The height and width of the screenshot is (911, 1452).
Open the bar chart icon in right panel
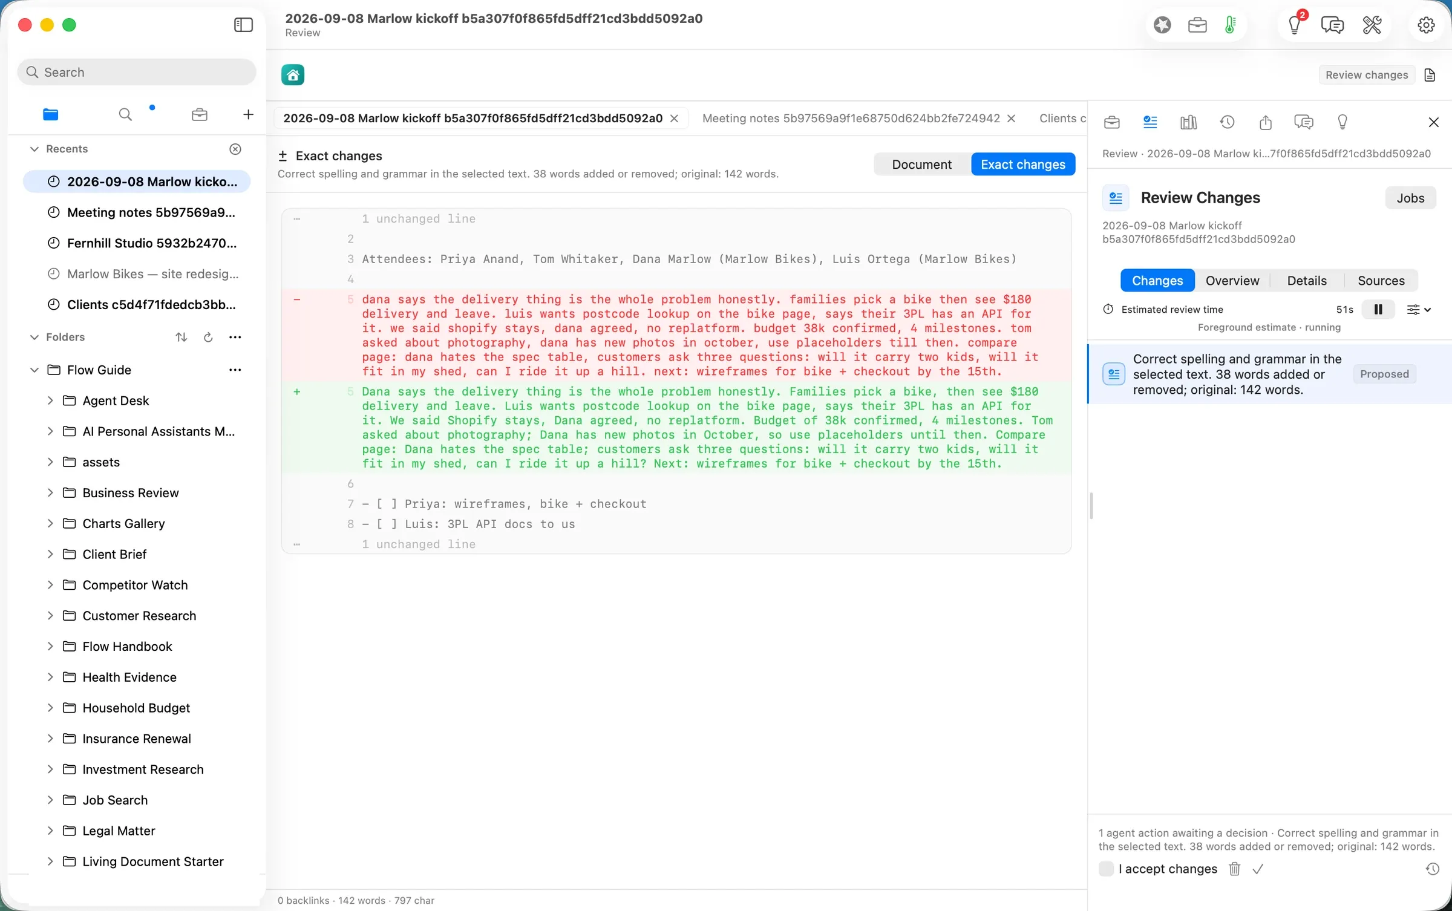click(x=1188, y=122)
